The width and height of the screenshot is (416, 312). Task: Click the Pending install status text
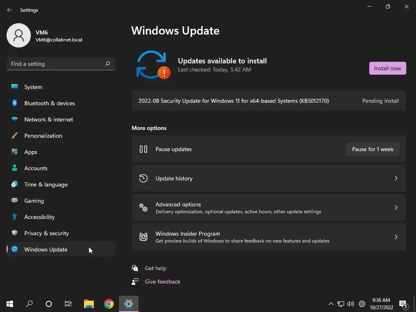pos(380,101)
